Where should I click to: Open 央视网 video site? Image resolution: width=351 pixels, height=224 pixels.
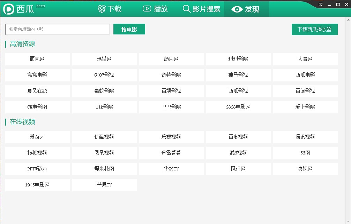pyautogui.click(x=305, y=169)
